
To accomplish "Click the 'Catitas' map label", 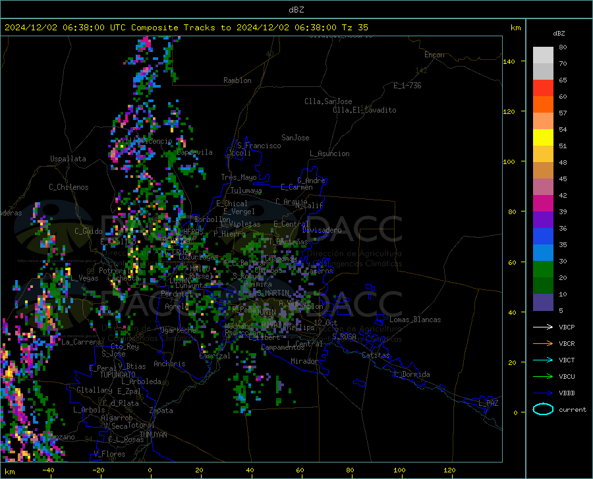I will click(x=376, y=355).
